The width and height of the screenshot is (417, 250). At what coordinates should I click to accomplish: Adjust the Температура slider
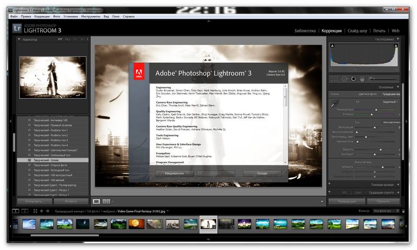point(376,110)
